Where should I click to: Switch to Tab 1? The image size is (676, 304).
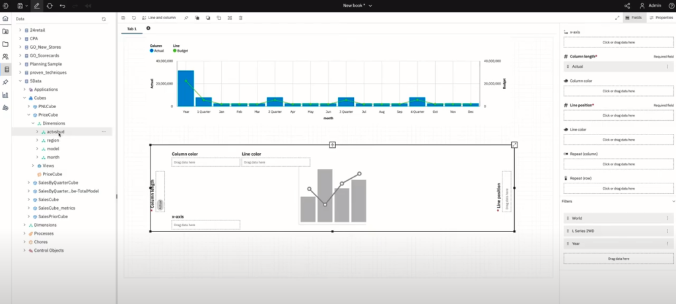click(131, 29)
